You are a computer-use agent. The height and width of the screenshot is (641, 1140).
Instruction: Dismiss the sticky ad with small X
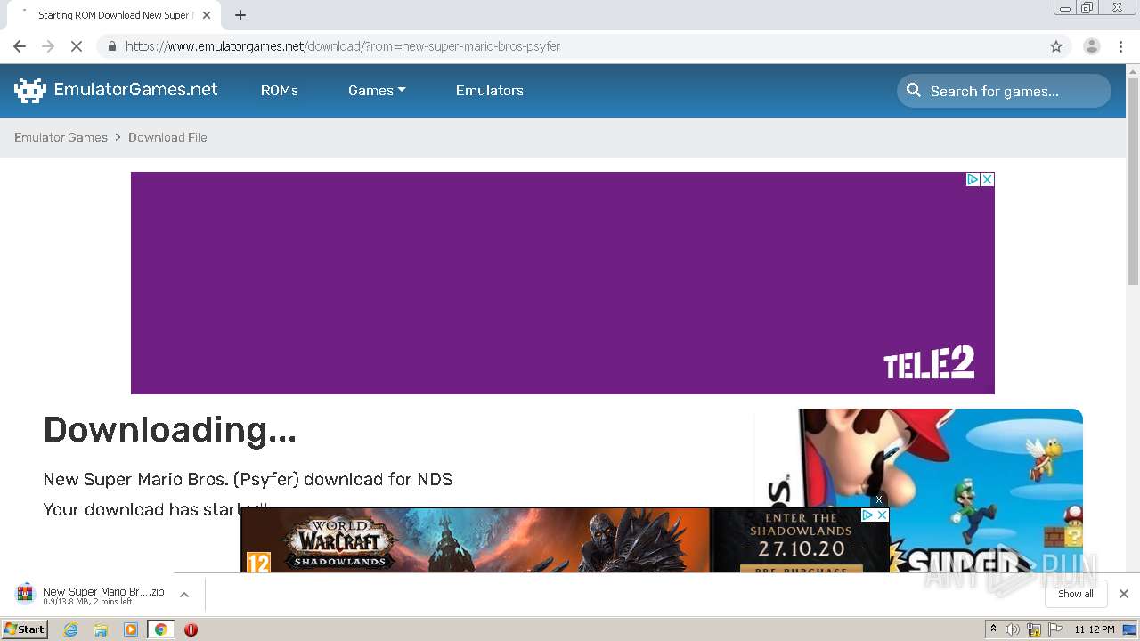click(879, 499)
